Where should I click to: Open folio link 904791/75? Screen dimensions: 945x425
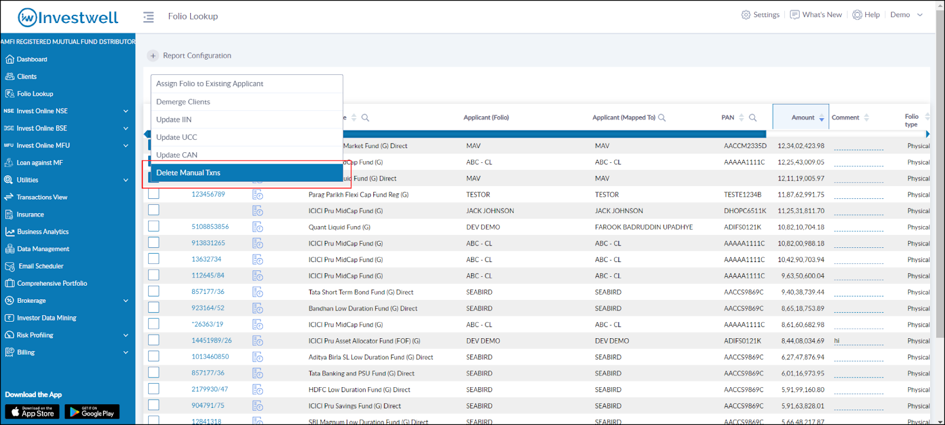coord(208,406)
